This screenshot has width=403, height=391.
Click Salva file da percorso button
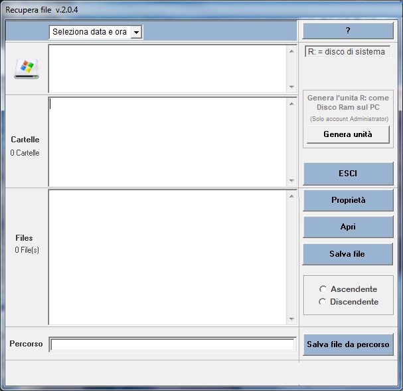(348, 344)
